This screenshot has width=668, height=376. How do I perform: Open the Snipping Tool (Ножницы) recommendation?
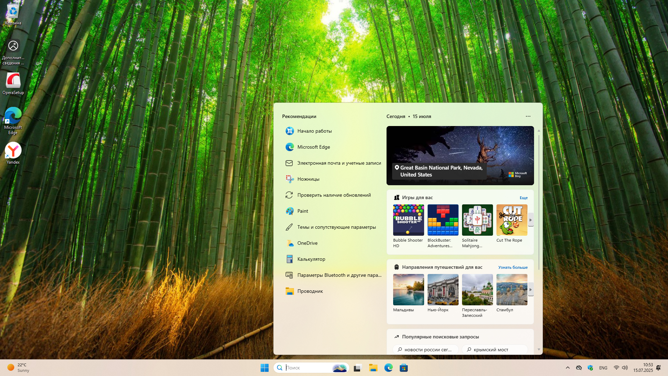coord(308,179)
